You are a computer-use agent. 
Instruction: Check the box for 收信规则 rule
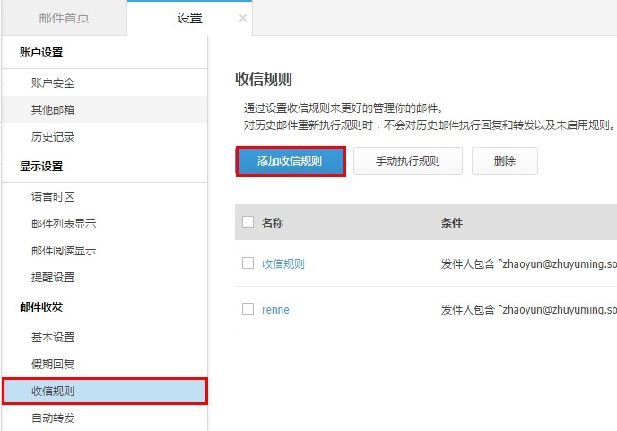pos(248,263)
